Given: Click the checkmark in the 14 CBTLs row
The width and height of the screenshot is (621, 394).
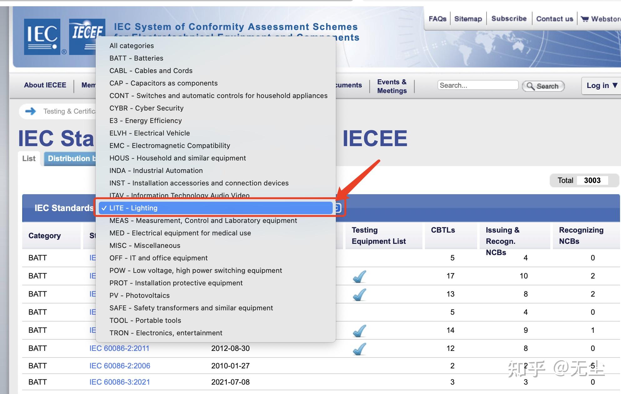Looking at the screenshot, I should tap(359, 331).
